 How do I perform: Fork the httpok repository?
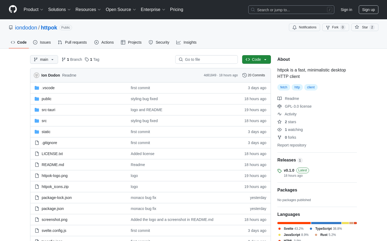click(x=336, y=27)
